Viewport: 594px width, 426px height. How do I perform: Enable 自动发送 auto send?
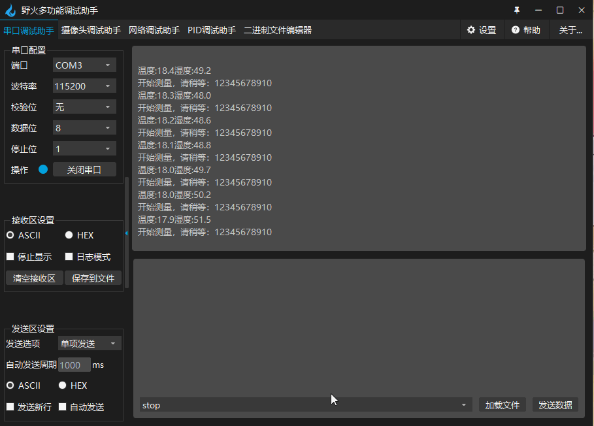(63, 406)
